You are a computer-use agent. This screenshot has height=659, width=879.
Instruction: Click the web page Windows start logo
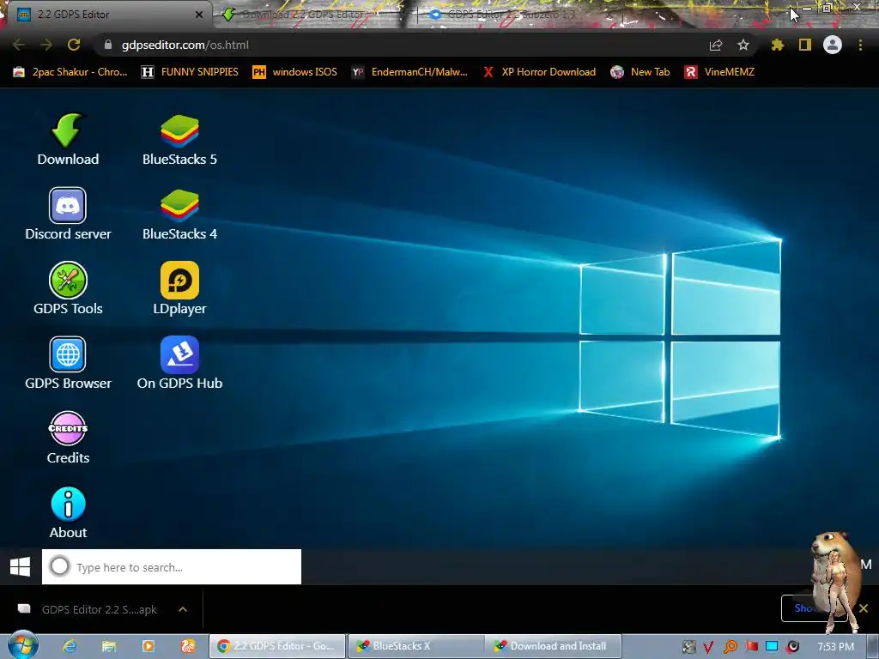click(x=21, y=566)
